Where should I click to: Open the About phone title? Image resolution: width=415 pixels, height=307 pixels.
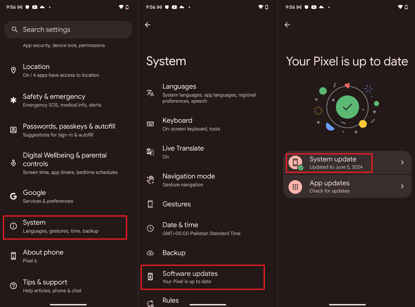(x=43, y=252)
